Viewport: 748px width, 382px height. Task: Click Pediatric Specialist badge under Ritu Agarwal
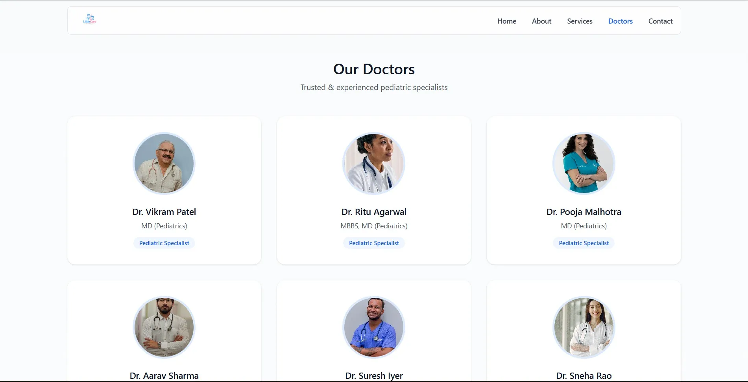(374, 243)
